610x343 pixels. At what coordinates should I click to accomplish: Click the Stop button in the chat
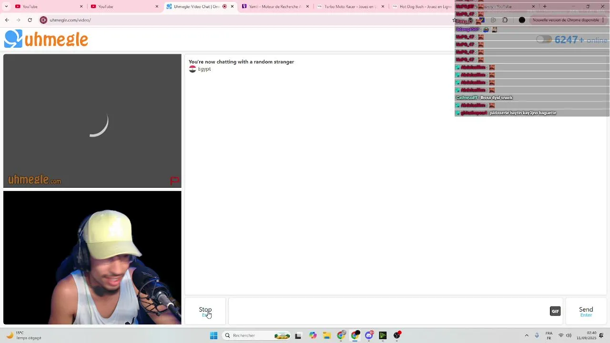tap(205, 312)
